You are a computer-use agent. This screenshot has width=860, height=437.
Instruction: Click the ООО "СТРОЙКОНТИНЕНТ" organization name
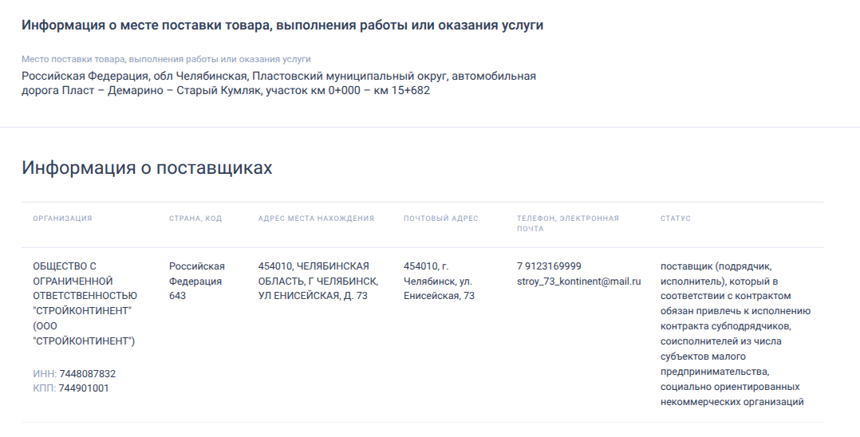(84, 304)
